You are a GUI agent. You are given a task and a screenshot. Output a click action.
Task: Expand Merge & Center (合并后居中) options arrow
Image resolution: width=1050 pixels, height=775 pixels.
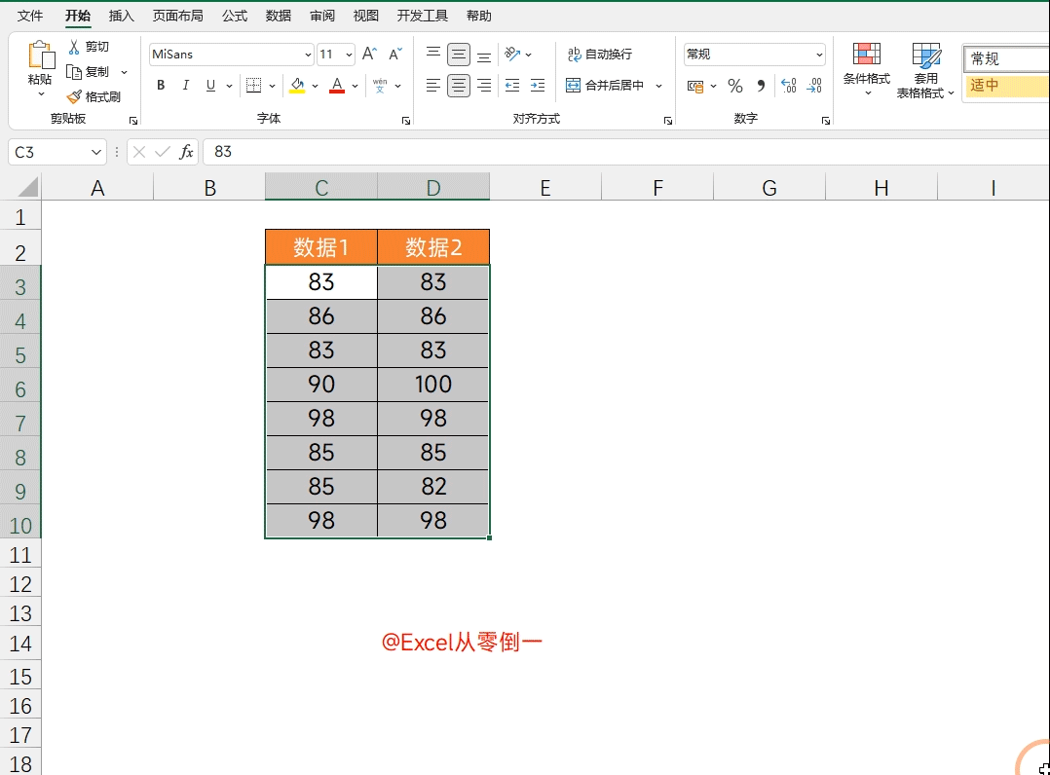[x=658, y=86]
